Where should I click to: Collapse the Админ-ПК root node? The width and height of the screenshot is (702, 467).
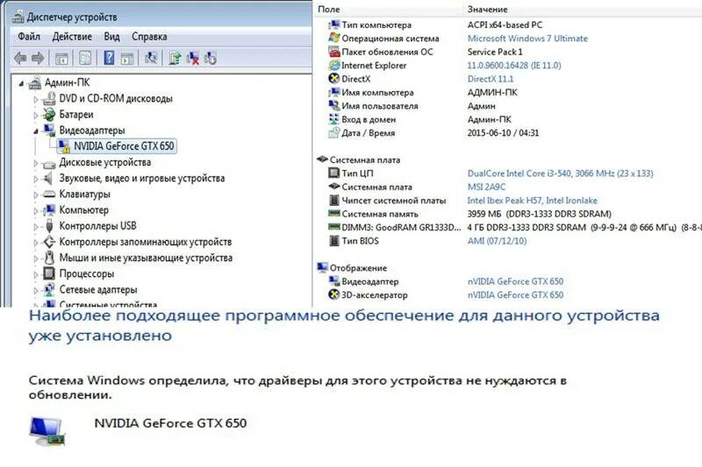[21, 83]
